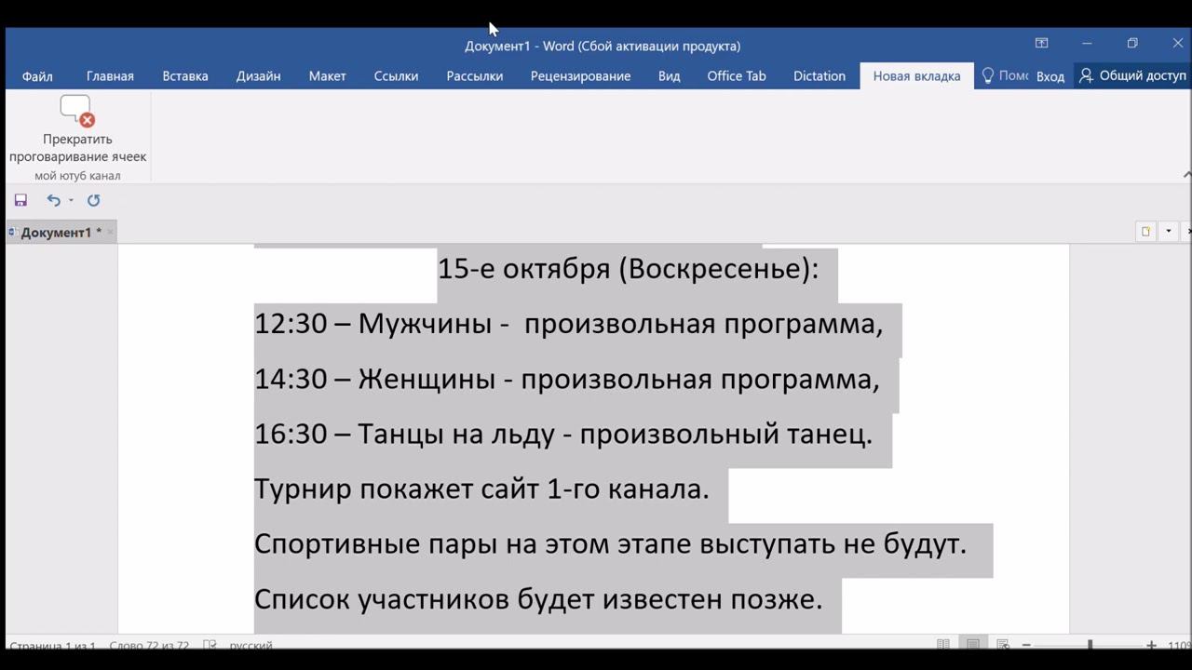Open the Dictation ribbon tab
Image resolution: width=1192 pixels, height=670 pixels.
pyautogui.click(x=819, y=76)
